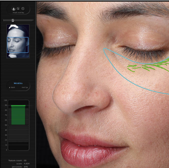Enable the mask overlay vertical-bar button

click(14, 9)
